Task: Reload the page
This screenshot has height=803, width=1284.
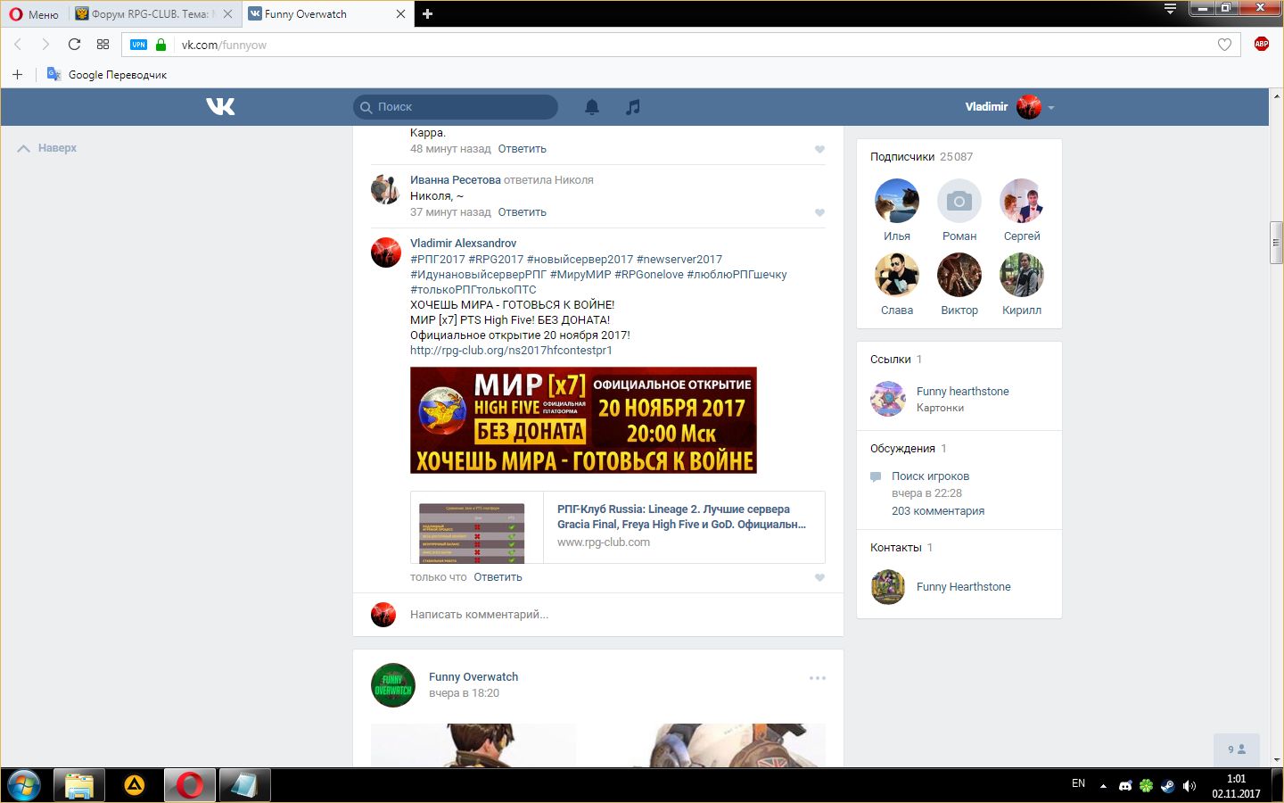Action: click(x=74, y=45)
